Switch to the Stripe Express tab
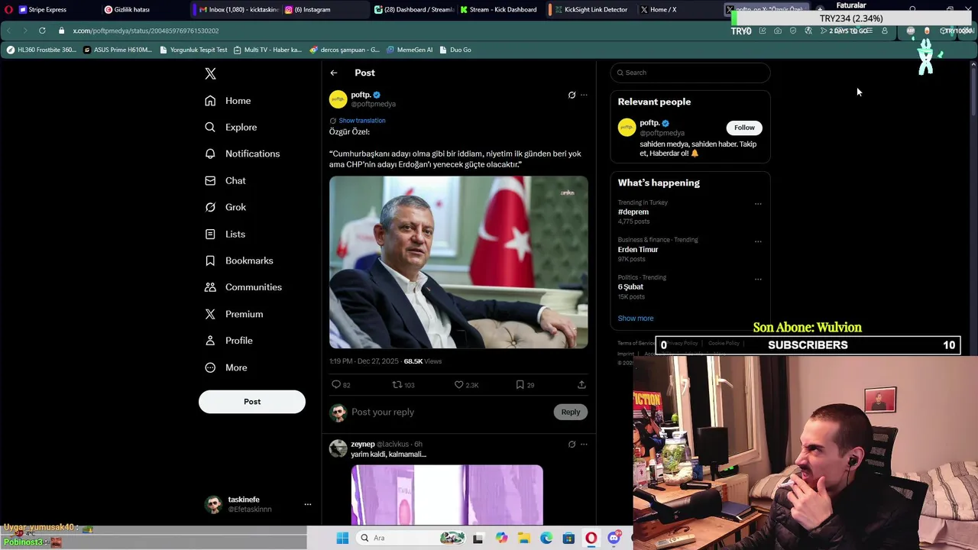This screenshot has width=978, height=550. click(x=46, y=10)
